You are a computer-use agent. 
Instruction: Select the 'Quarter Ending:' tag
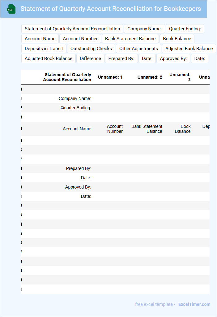point(185,29)
